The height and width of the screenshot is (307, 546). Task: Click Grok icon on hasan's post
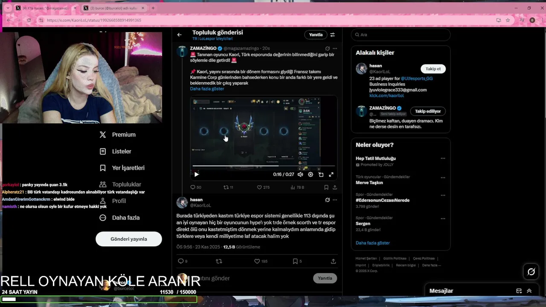pyautogui.click(x=327, y=200)
